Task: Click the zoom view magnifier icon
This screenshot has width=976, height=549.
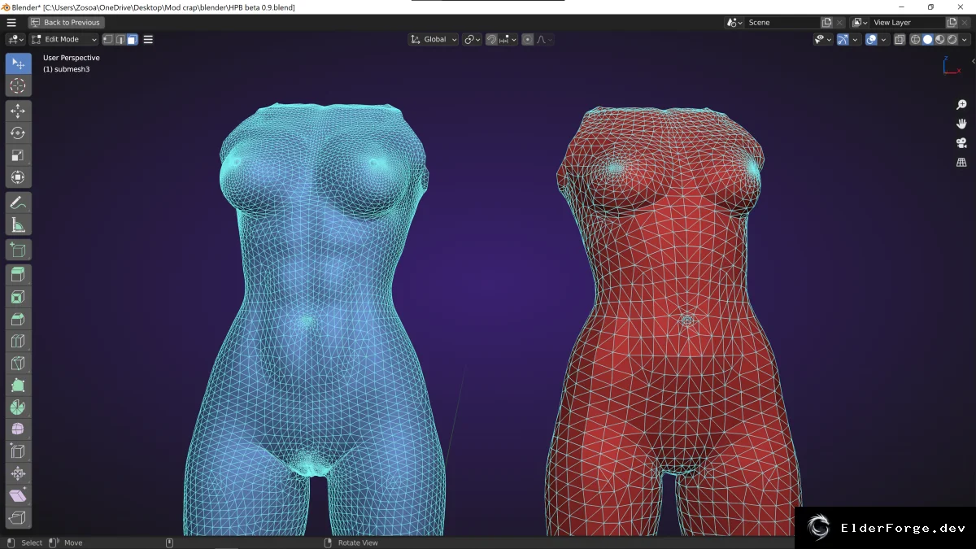Action: (x=961, y=104)
